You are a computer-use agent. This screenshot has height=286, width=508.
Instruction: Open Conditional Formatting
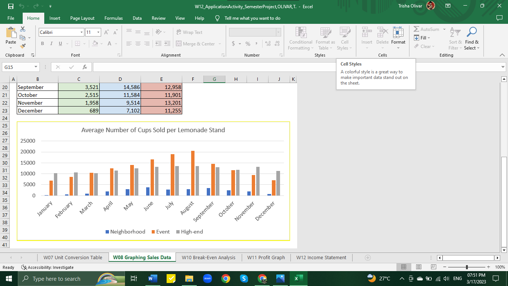click(x=301, y=38)
